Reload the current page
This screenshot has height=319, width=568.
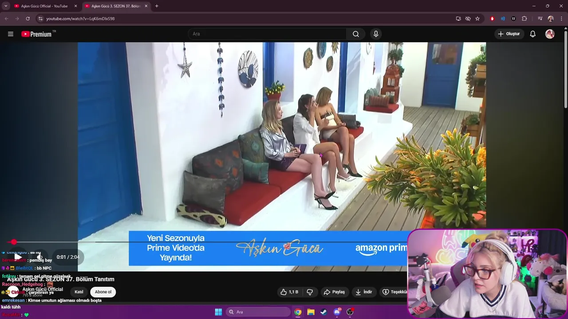(x=28, y=19)
